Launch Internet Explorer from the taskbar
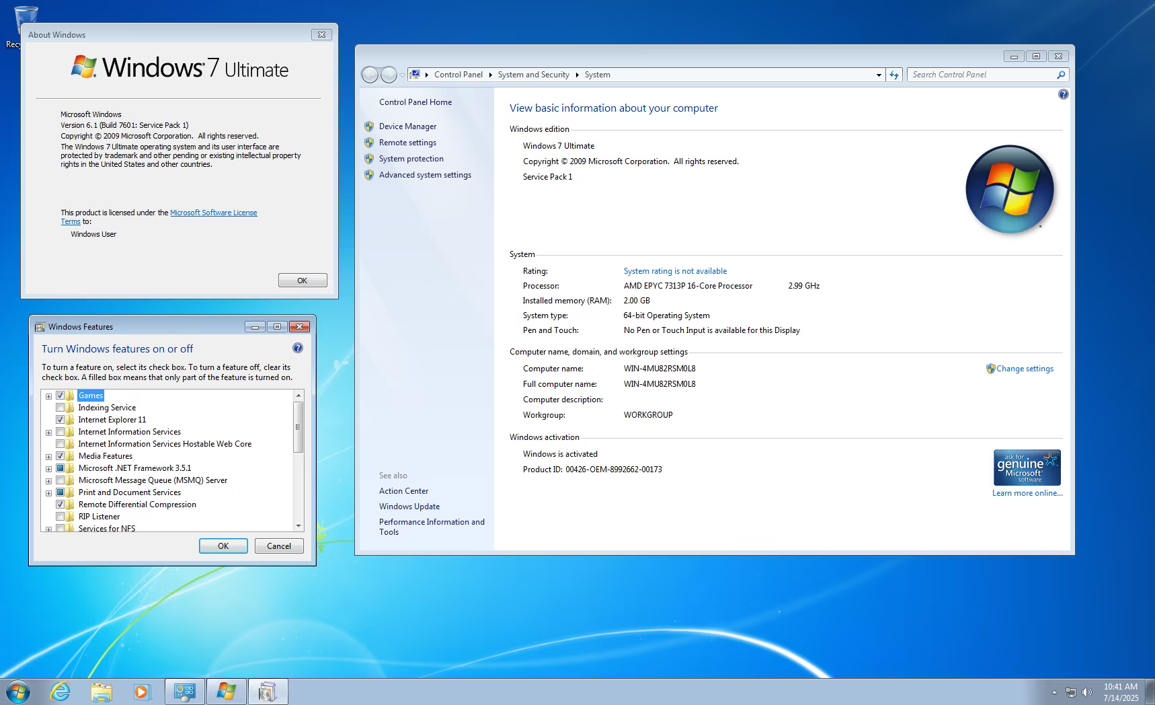 [x=61, y=692]
